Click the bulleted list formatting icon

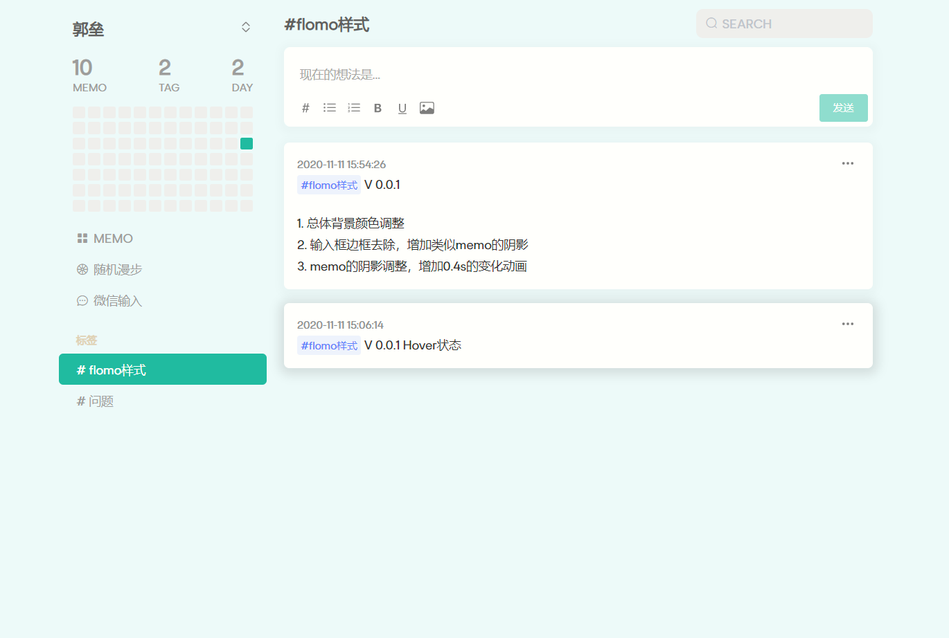[330, 108]
